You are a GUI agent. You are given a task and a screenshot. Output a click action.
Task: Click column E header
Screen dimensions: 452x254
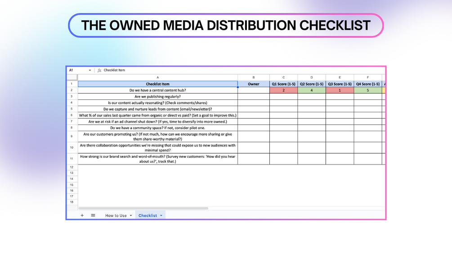pyautogui.click(x=340, y=77)
